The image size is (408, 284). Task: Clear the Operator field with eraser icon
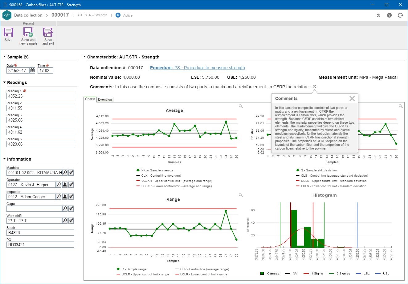[x=71, y=185]
